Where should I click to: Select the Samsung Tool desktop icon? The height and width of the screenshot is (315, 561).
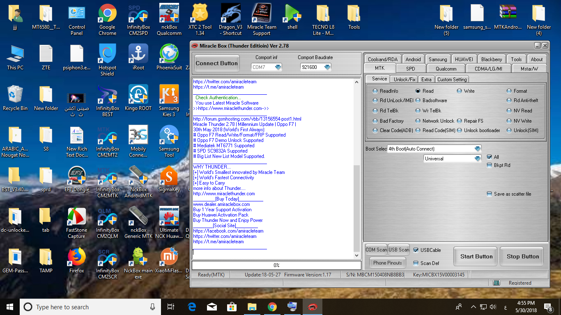(169, 142)
